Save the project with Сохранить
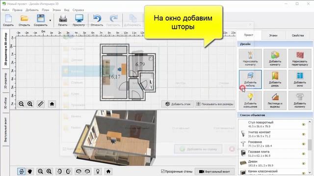The height and width of the screenshot is (176, 314). point(41,21)
